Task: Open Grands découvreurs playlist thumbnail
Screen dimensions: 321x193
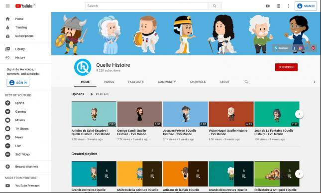Action: [231, 174]
